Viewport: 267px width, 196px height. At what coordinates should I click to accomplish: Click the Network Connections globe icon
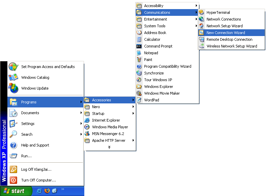point(202,19)
